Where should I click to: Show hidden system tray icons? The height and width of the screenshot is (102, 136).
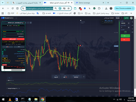click(114, 100)
